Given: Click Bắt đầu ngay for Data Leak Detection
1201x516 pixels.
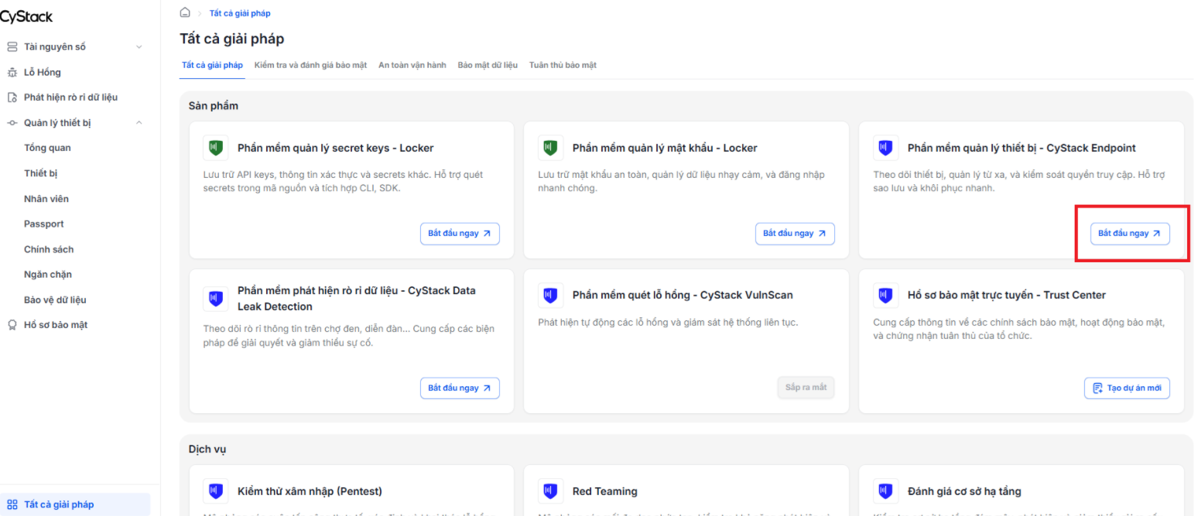Looking at the screenshot, I should point(460,388).
